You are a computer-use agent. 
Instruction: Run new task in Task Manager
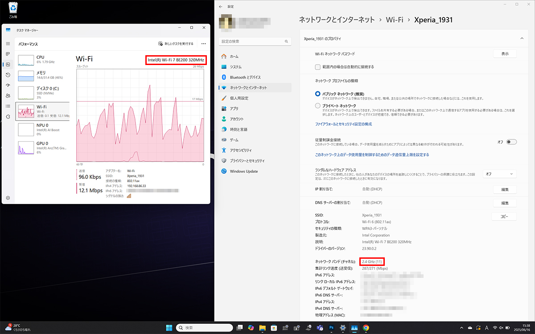176,44
